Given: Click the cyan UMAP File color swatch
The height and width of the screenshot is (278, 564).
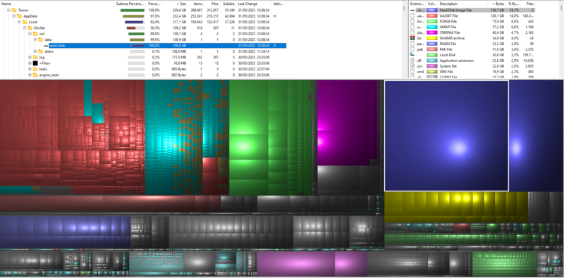Looking at the screenshot, I should [431, 27].
